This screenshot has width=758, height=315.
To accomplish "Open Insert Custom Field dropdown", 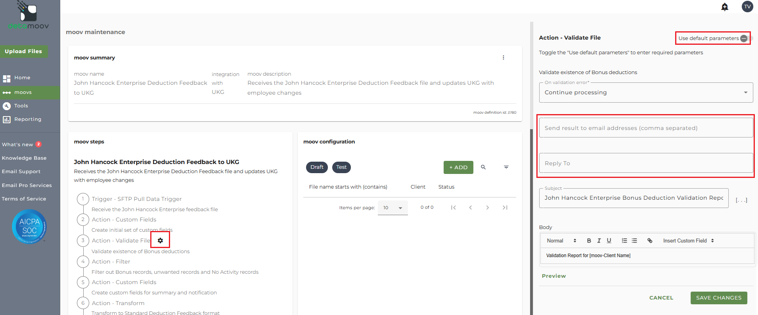I will [689, 241].
